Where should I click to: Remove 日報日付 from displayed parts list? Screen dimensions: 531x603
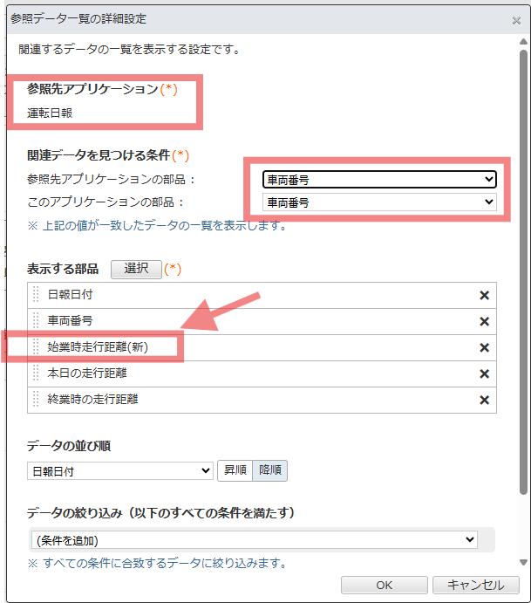coord(484,295)
